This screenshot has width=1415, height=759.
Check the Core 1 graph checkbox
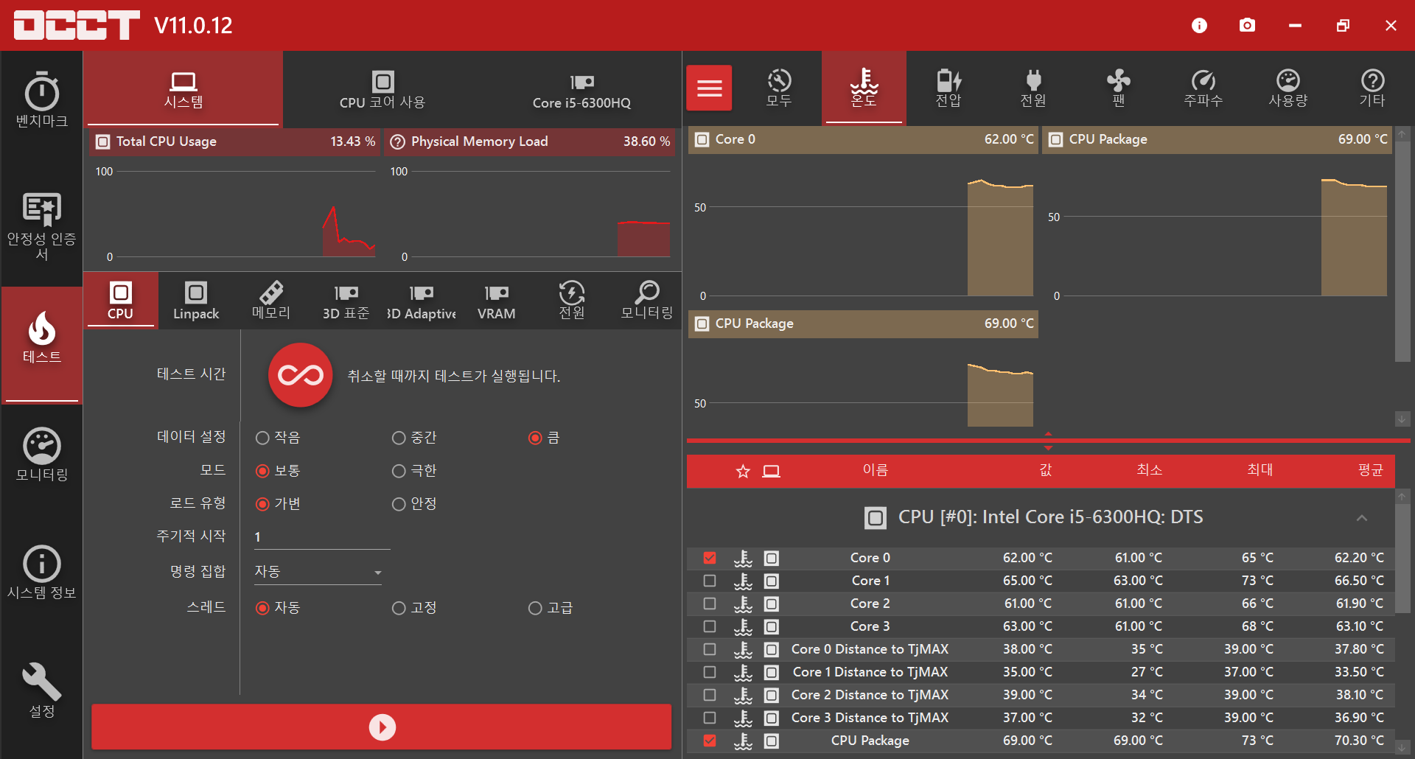(x=710, y=581)
